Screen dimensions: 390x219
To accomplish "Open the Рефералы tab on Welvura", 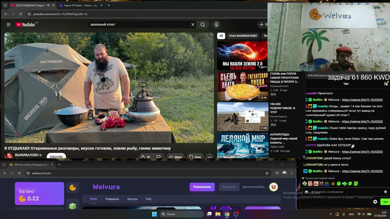I will pyautogui.click(x=112, y=199).
